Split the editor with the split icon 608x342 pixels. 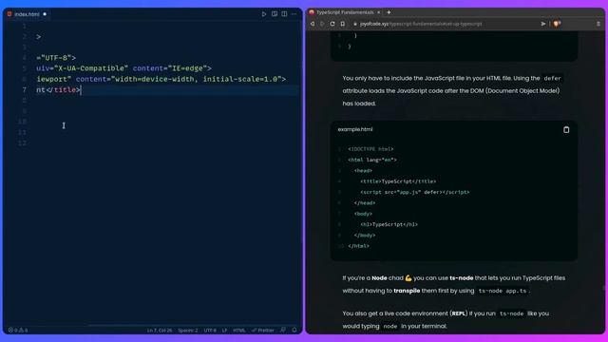pyautogui.click(x=284, y=14)
